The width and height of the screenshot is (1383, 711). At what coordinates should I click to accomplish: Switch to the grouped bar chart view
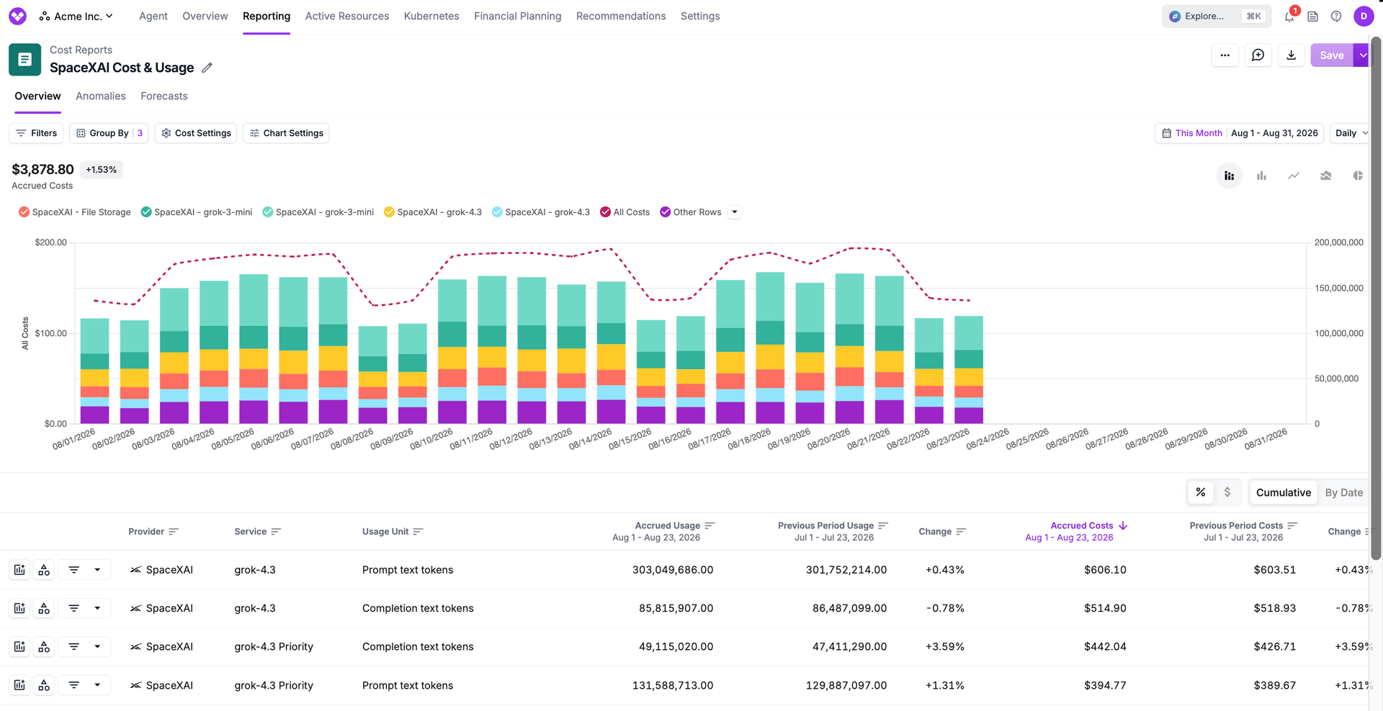[1261, 176]
